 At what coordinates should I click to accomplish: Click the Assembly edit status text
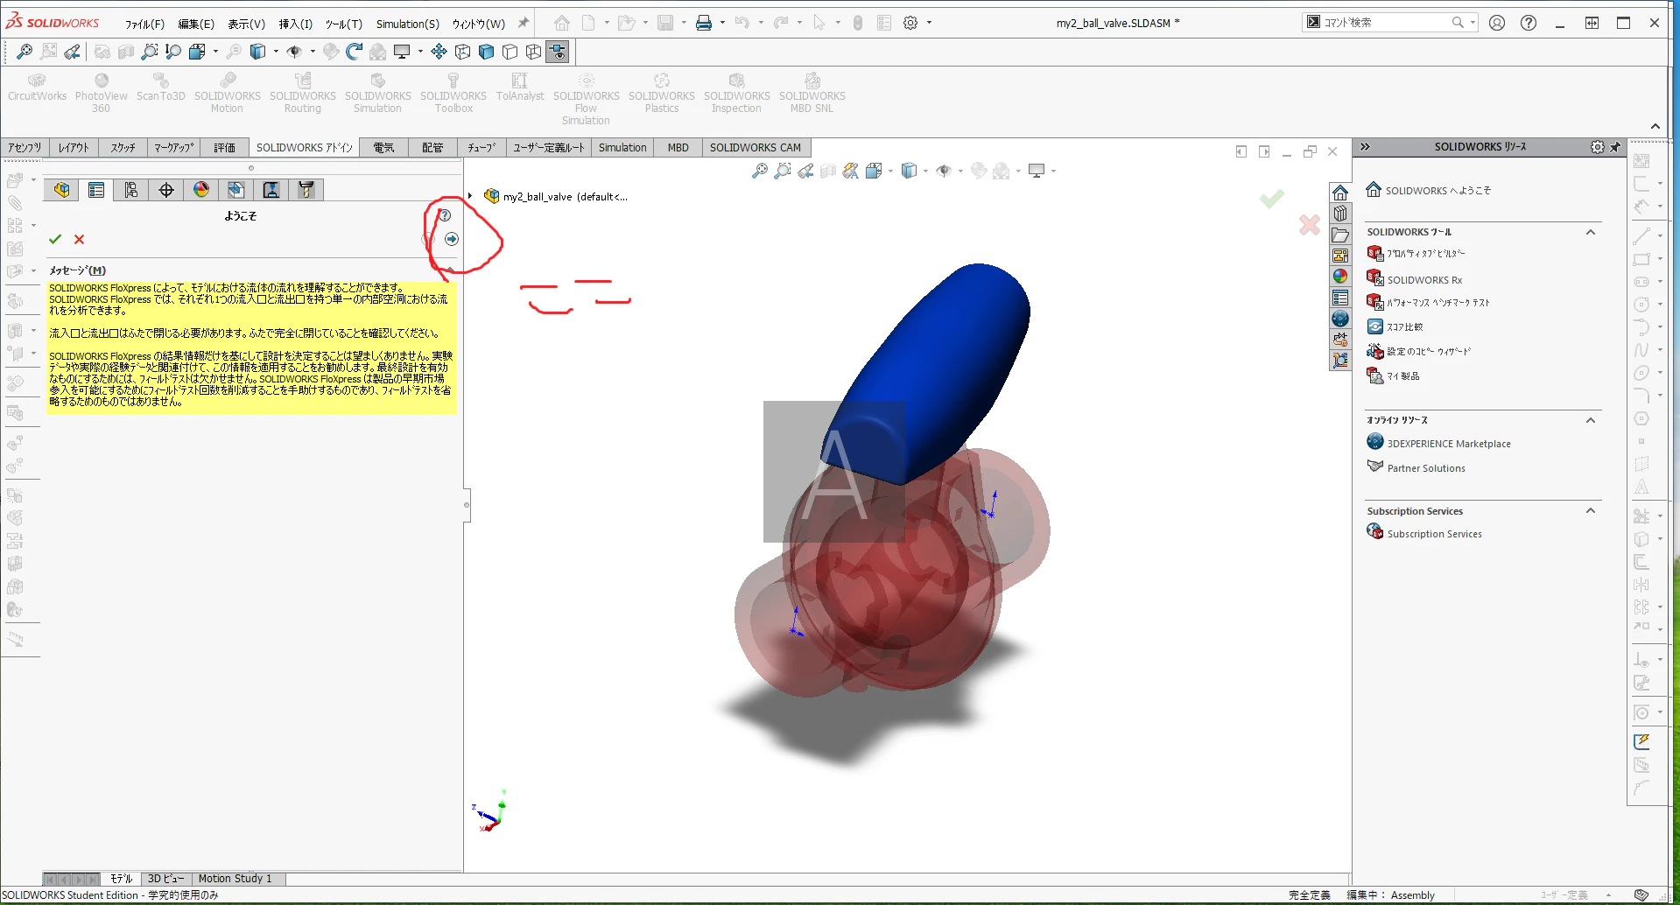[1412, 895]
